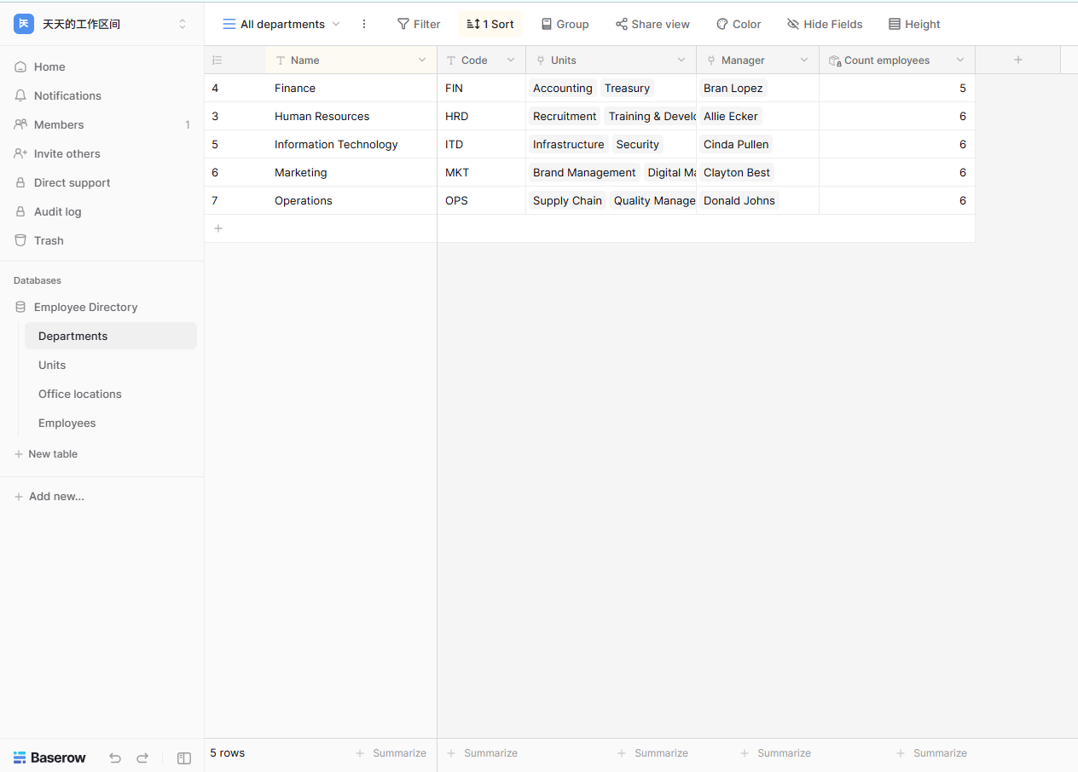
Task: Collapse sidebar using panel icon
Action: click(184, 758)
